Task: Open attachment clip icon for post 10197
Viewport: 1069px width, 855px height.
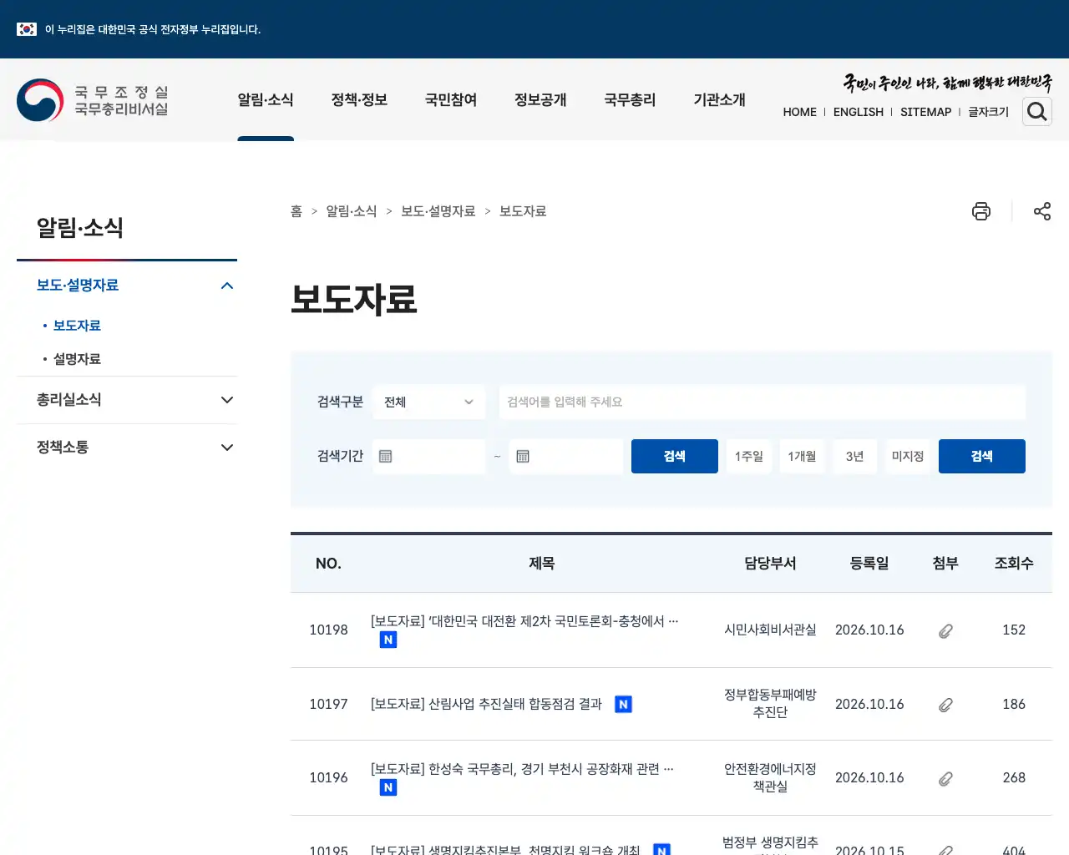Action: click(x=945, y=705)
